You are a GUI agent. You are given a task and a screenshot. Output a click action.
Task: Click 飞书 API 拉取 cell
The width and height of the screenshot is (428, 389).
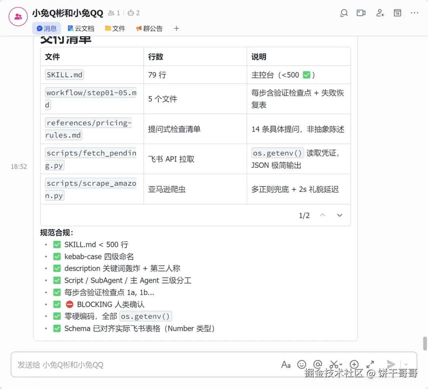pyautogui.click(x=195, y=159)
